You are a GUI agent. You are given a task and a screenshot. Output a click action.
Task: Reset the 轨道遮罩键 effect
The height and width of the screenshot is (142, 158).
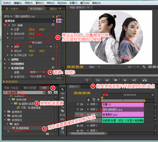(x=53, y=67)
